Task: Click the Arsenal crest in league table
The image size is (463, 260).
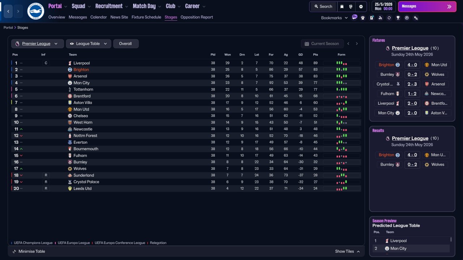Action: tap(70, 76)
